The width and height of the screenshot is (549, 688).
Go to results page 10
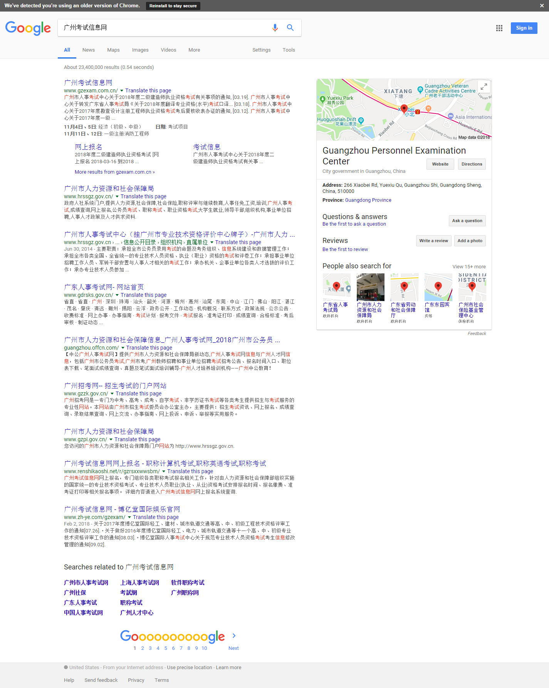[x=204, y=648]
